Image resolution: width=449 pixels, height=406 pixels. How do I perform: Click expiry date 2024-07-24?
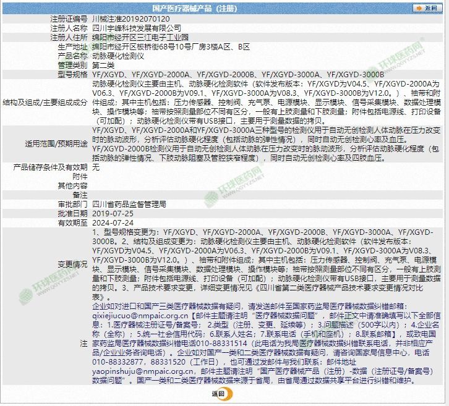113,222
